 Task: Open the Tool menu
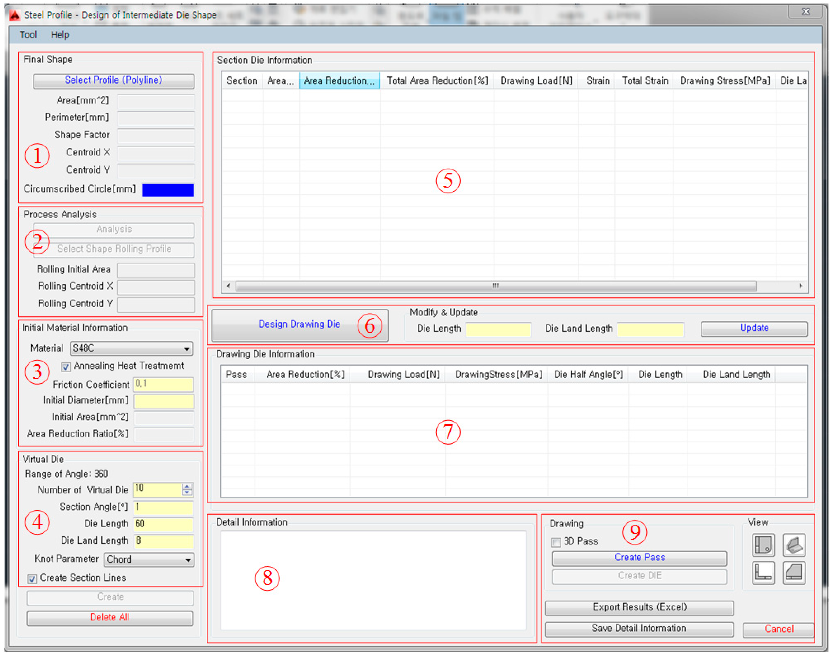[x=28, y=35]
